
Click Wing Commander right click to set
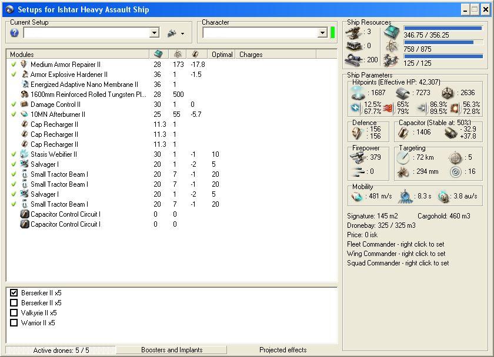click(396, 254)
